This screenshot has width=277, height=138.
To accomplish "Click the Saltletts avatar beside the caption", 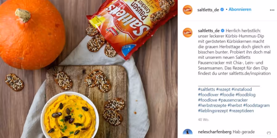I will pyautogui.click(x=188, y=33).
